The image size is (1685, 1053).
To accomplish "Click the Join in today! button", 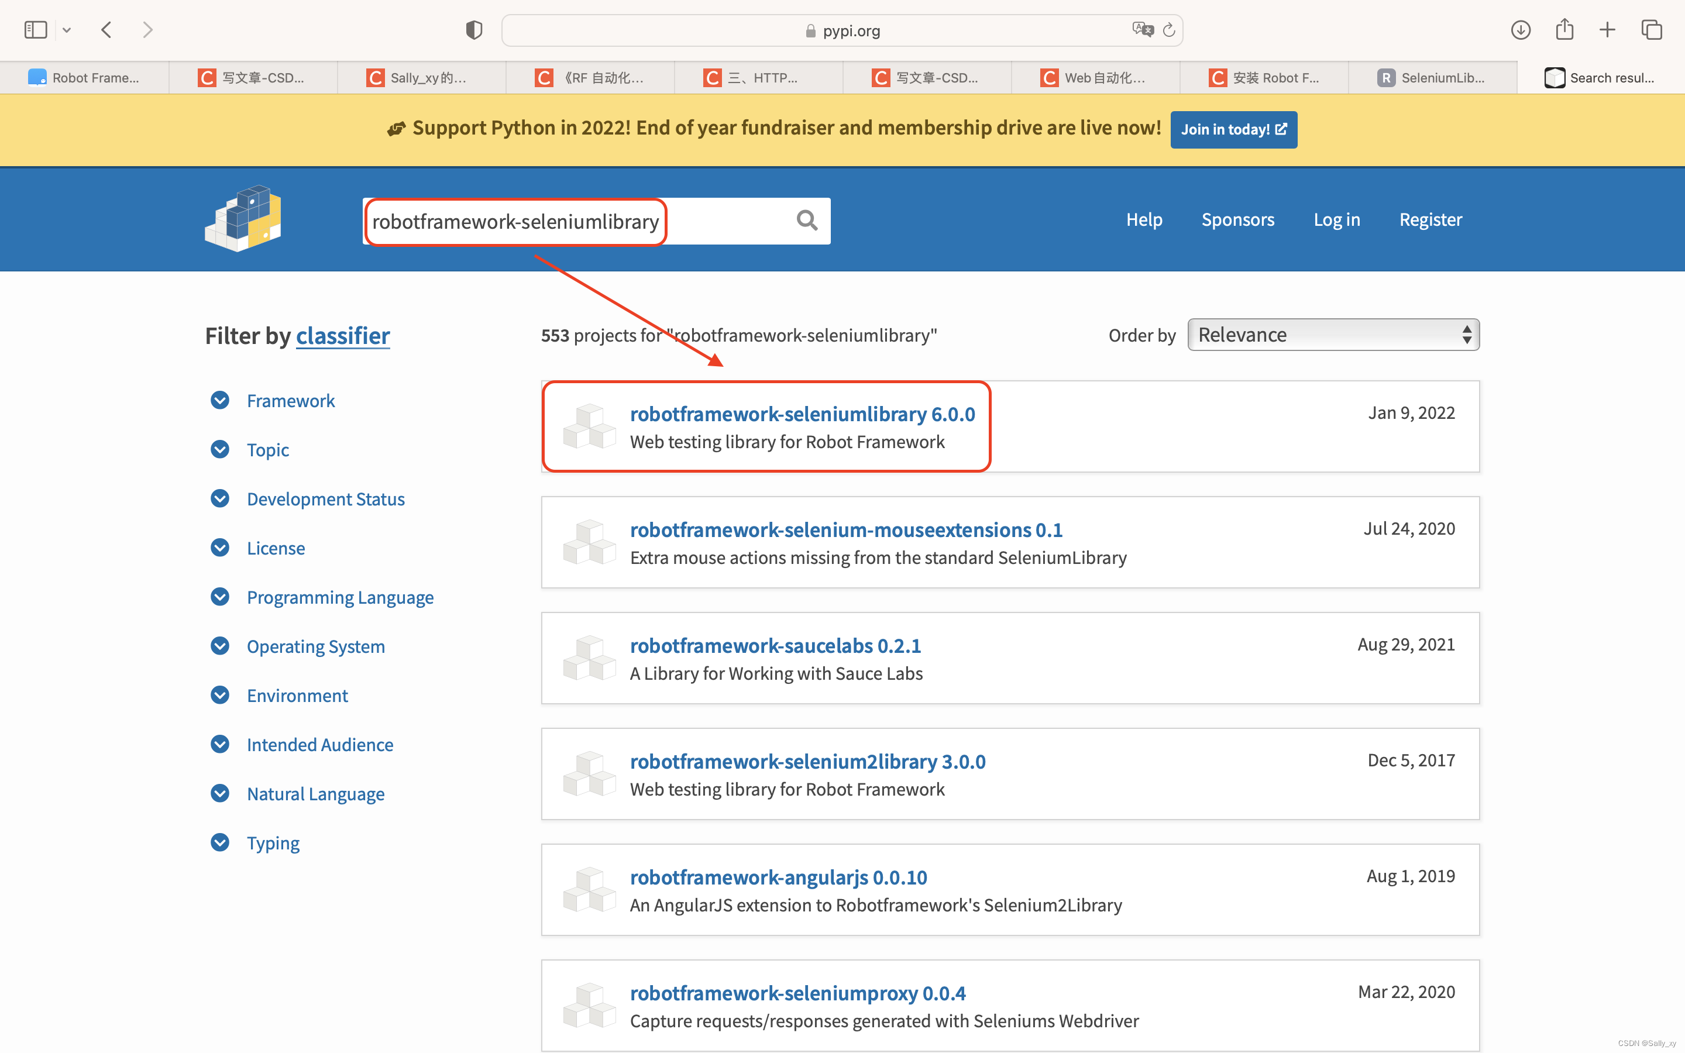I will coord(1234,129).
